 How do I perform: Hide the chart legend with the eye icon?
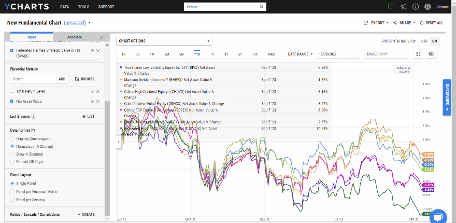(431, 54)
